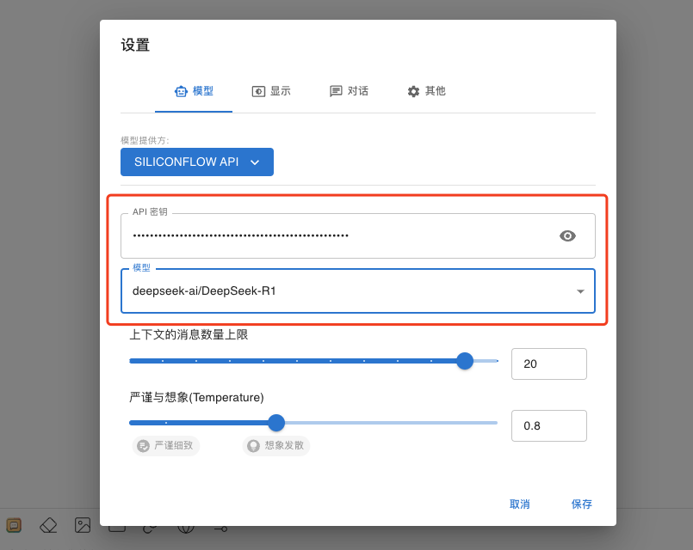This screenshot has height=550, width=693.
Task: Toggle API key visibility eye icon
Action: [x=567, y=236]
